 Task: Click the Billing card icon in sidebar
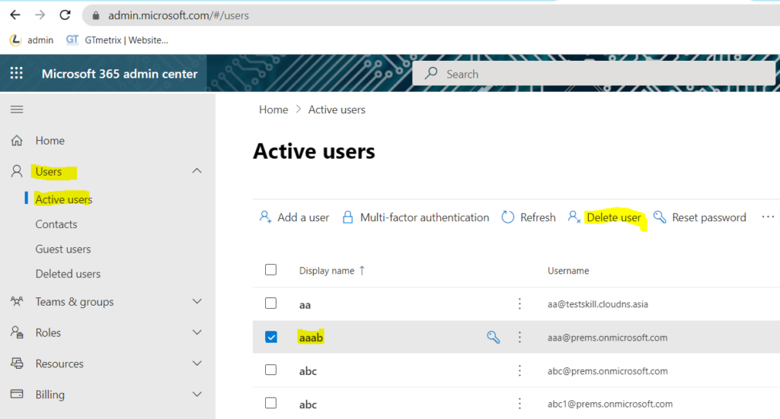tap(17, 394)
